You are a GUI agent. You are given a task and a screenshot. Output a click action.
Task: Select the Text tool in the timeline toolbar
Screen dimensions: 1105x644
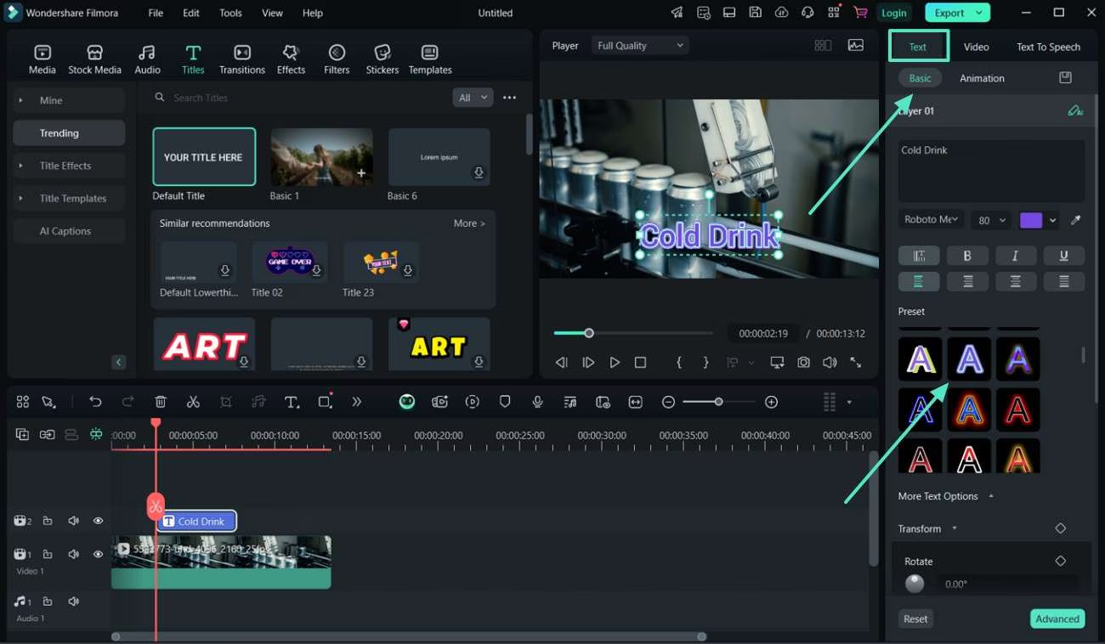pos(292,401)
